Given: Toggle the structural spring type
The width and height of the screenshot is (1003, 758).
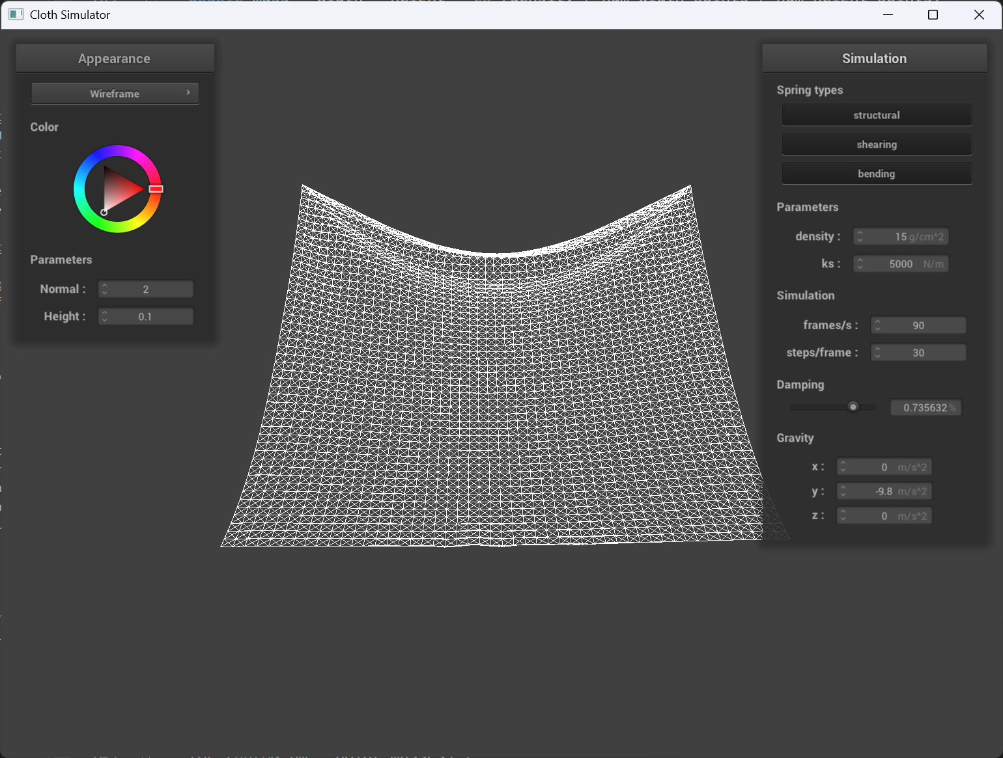Looking at the screenshot, I should tap(877, 115).
